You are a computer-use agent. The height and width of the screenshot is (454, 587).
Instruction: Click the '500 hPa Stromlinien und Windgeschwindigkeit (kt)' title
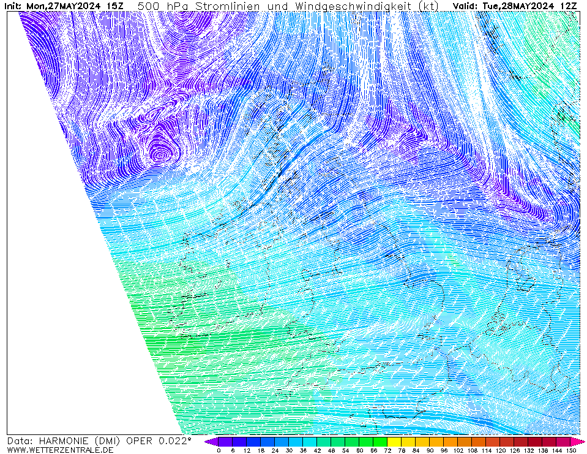[x=288, y=6]
